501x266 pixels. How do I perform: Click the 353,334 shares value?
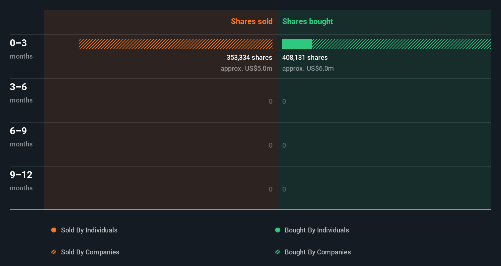pos(249,58)
